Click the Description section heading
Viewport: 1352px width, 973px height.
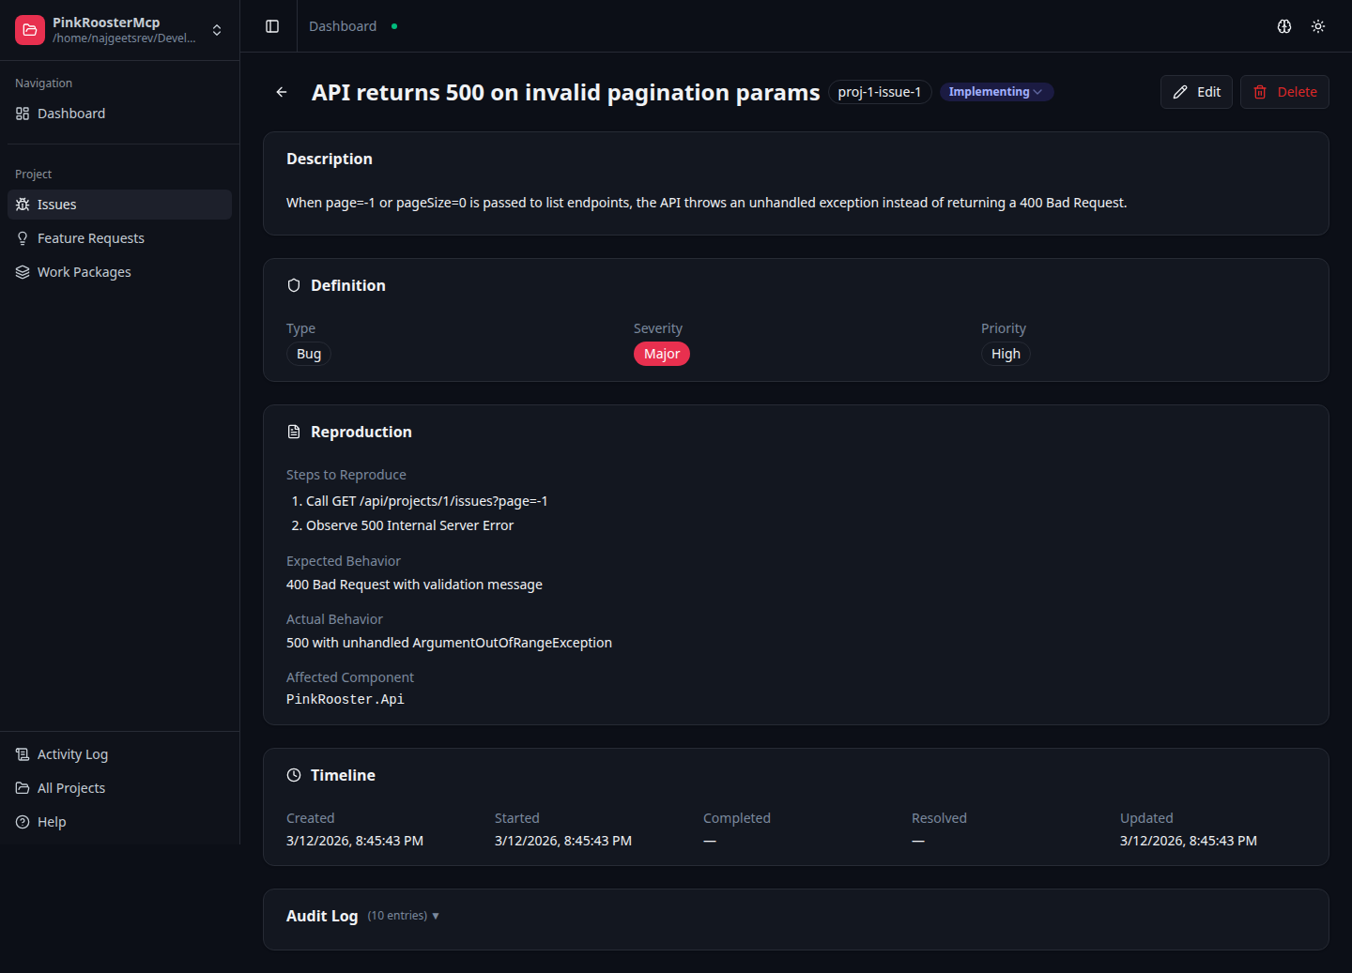click(x=330, y=160)
